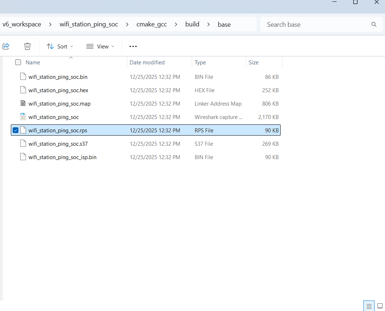Click the Share icon in the toolbar
Screen dimensions: 385x311
point(6,46)
